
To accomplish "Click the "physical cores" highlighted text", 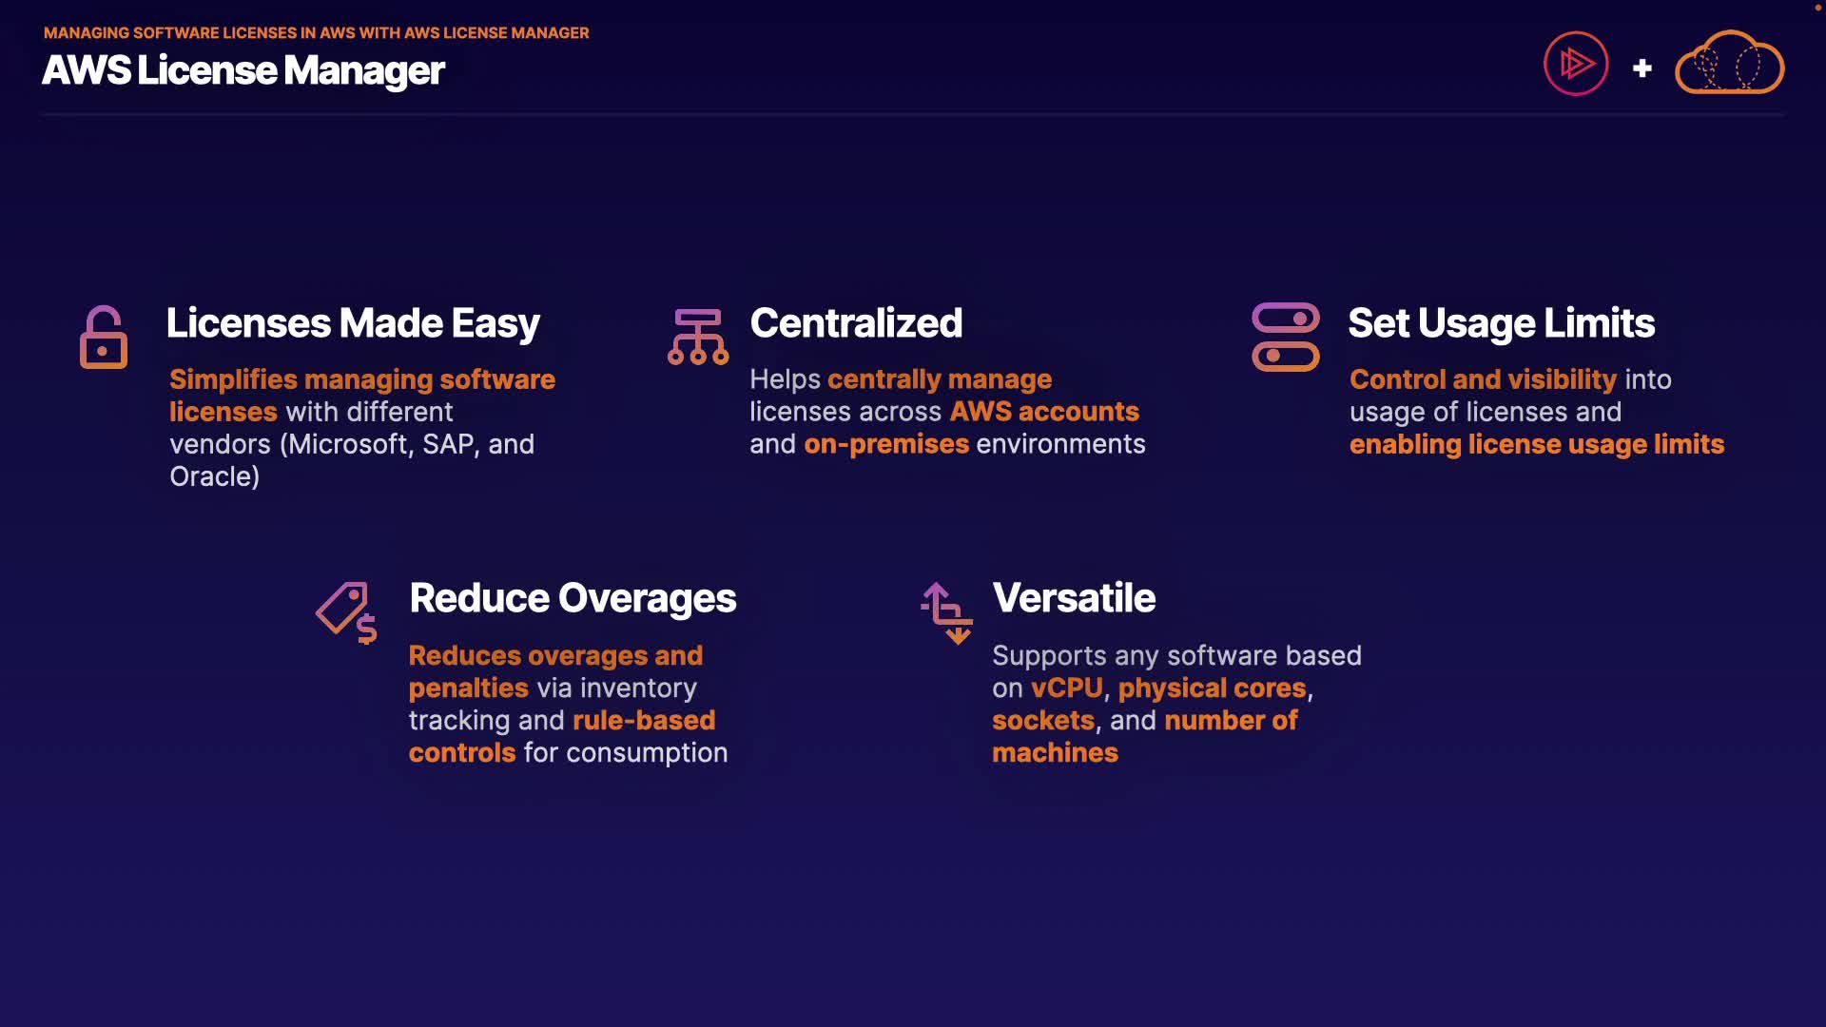I will 1212,688.
